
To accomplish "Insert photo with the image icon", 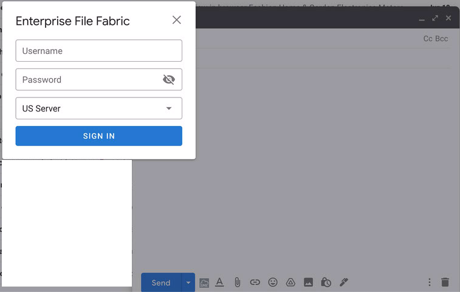I will coord(308,282).
